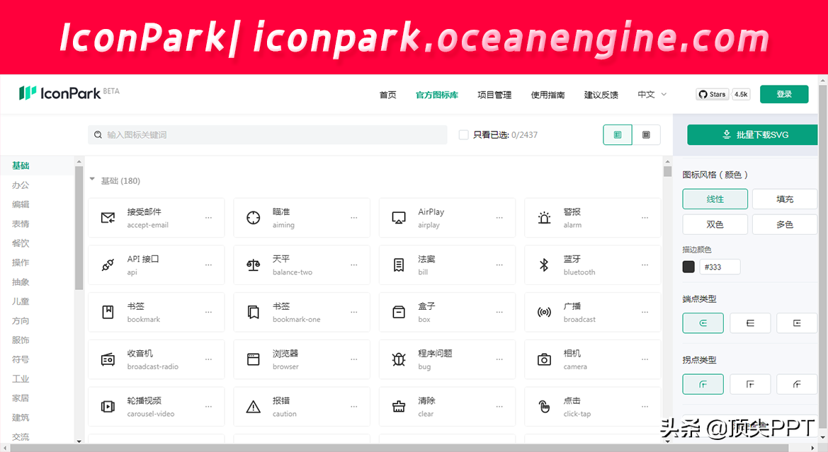Screen dimensions: 828x452
Task: Choose the second 拐点类型 option
Action: click(x=750, y=384)
